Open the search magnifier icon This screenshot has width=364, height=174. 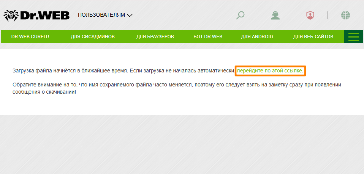pos(240,15)
